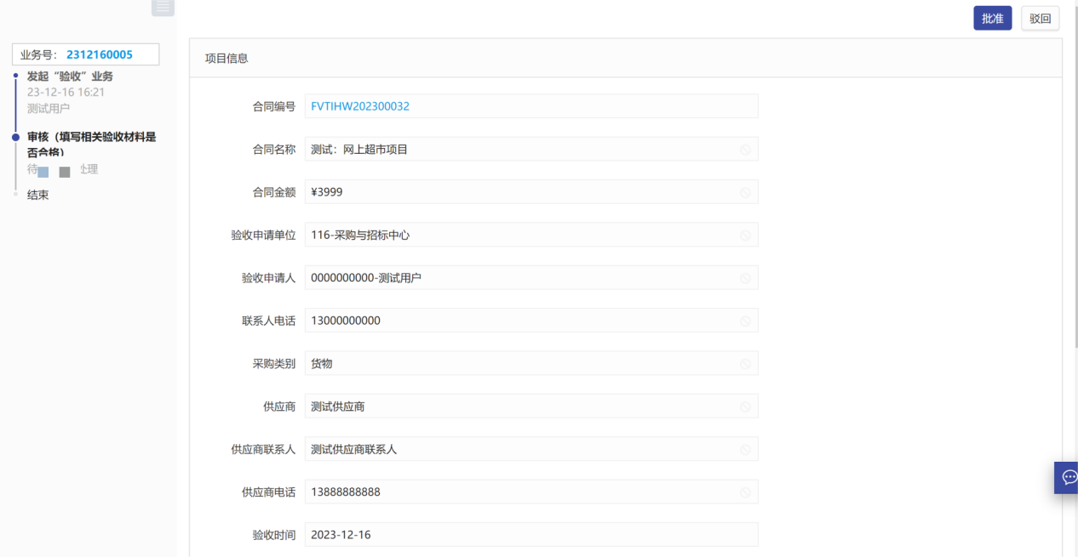Click the 验收时间 date field
The width and height of the screenshot is (1078, 557).
530,535
